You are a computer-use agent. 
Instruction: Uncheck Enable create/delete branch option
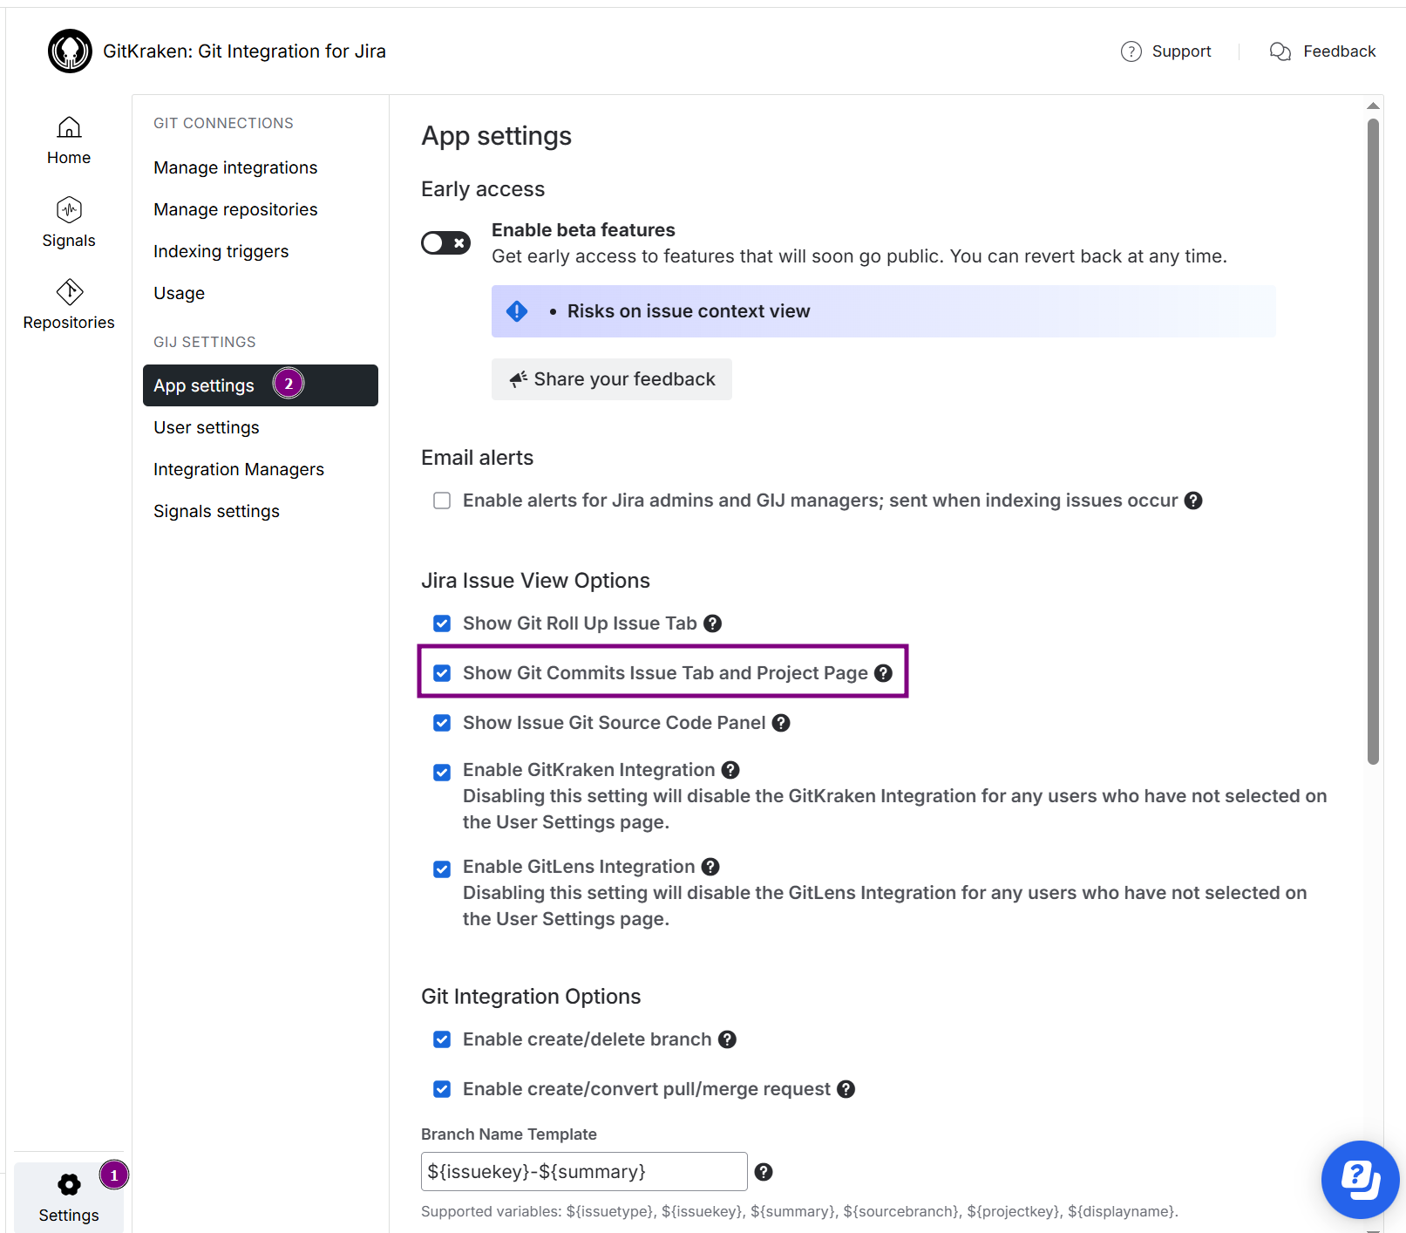click(442, 1039)
